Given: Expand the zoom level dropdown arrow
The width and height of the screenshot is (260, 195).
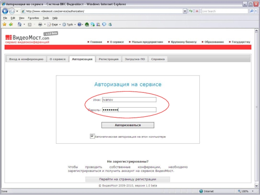Looking at the screenshot, I should (253, 191).
